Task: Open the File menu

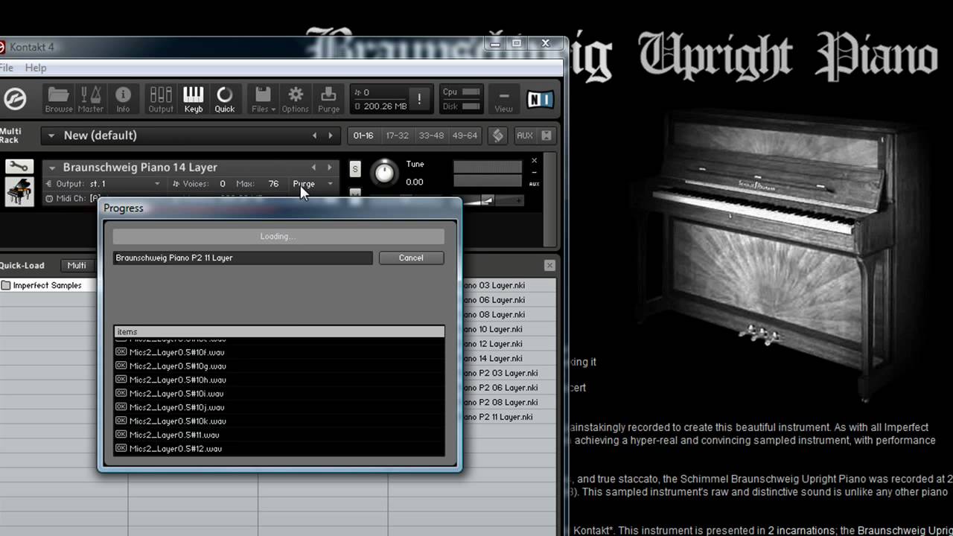Action: click(6, 68)
